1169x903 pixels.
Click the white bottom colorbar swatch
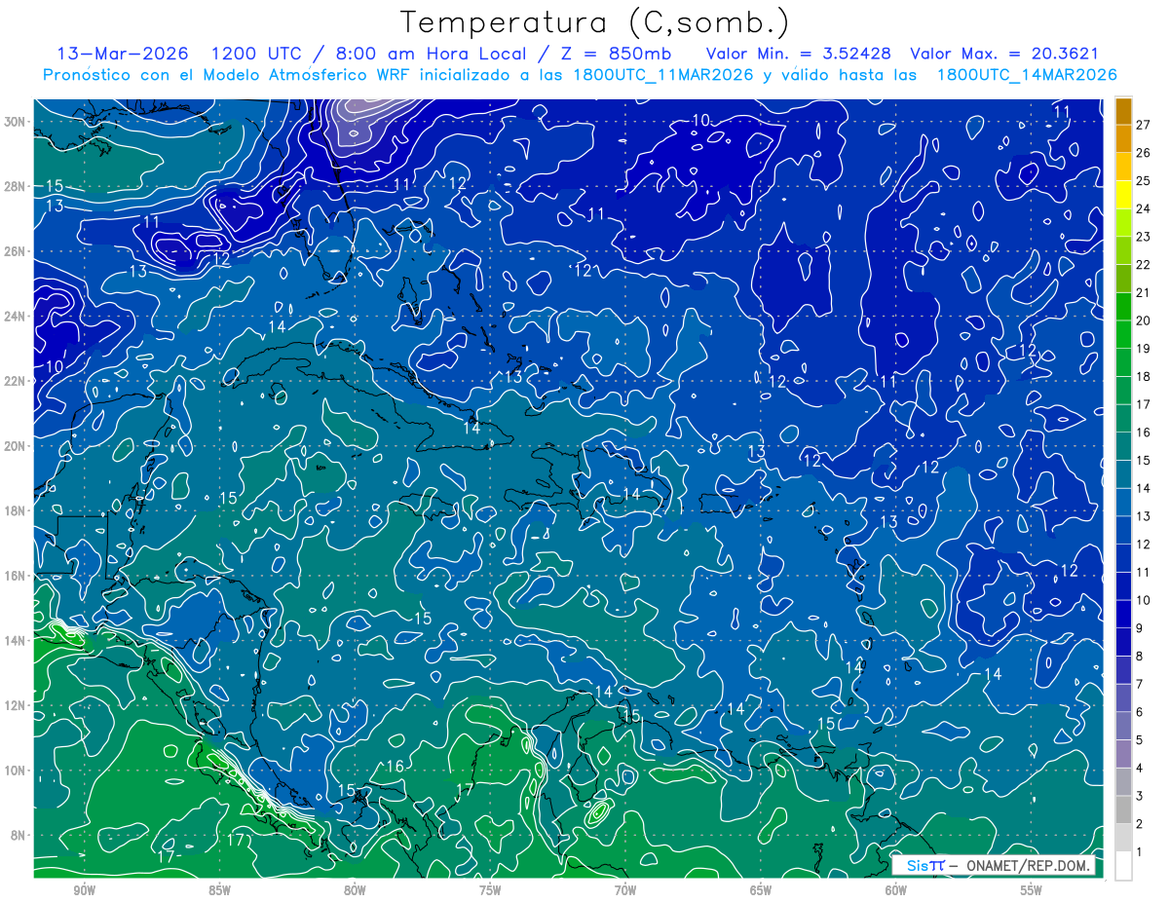1123,866
